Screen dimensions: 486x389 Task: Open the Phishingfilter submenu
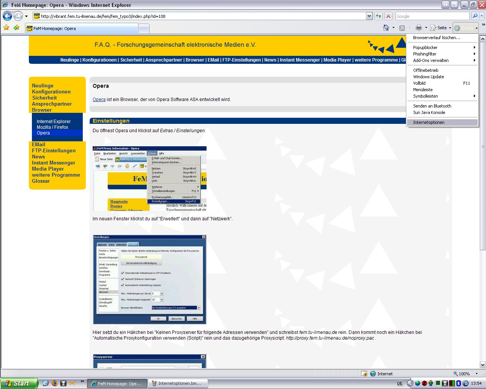[x=442, y=54]
